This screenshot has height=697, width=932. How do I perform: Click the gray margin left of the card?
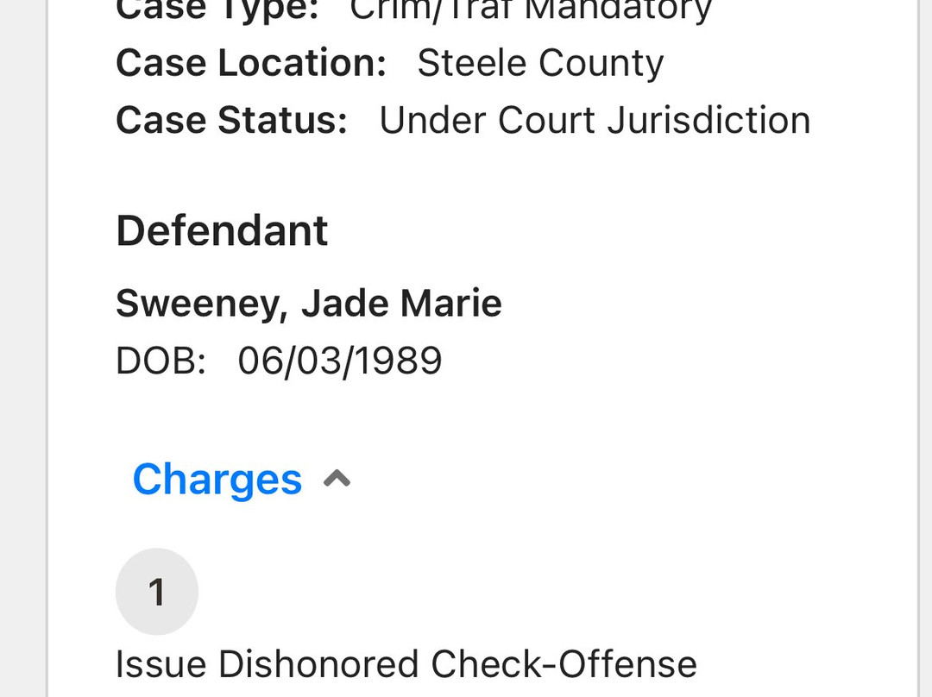(x=22, y=345)
